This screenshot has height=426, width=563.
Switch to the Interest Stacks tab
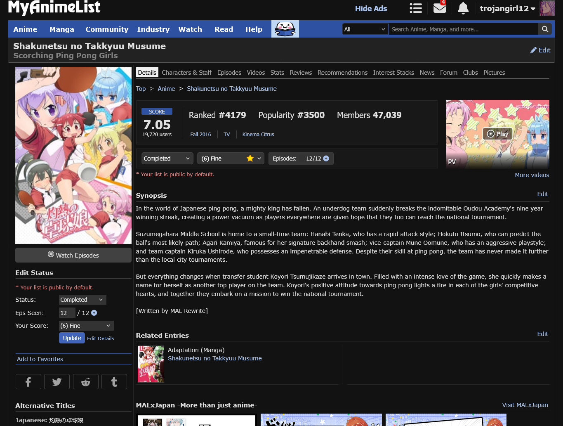[393, 72]
